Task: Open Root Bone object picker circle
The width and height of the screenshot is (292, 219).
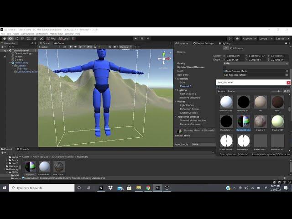Action: click(287, 75)
